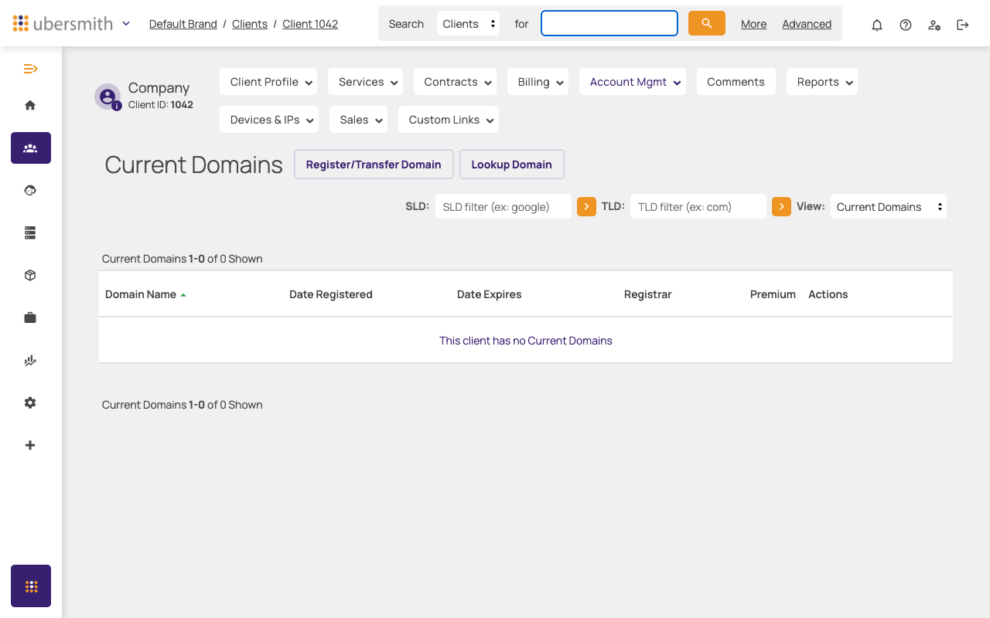Toggle Domain Name sort arrow
The height and width of the screenshot is (618, 990).
point(183,295)
